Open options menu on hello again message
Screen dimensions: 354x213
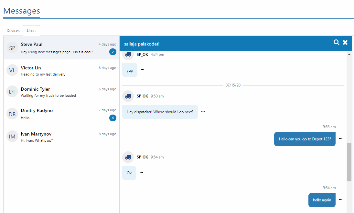pyautogui.click(x=341, y=199)
